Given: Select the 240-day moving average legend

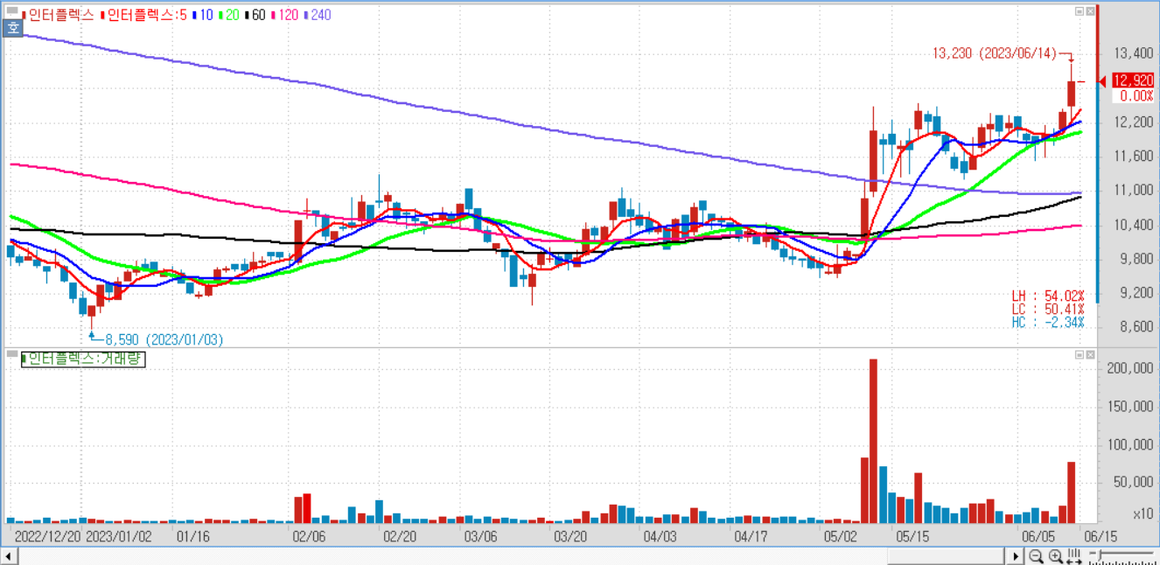Looking at the screenshot, I should (318, 15).
